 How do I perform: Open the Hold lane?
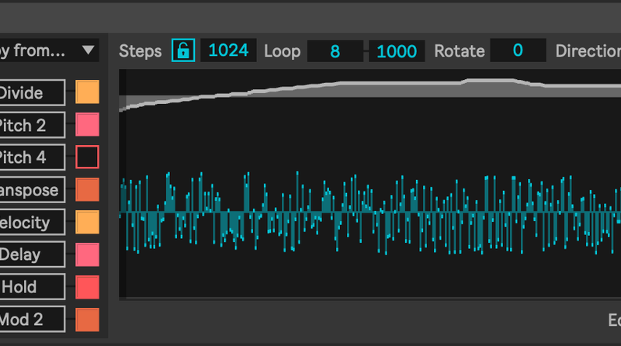31,287
